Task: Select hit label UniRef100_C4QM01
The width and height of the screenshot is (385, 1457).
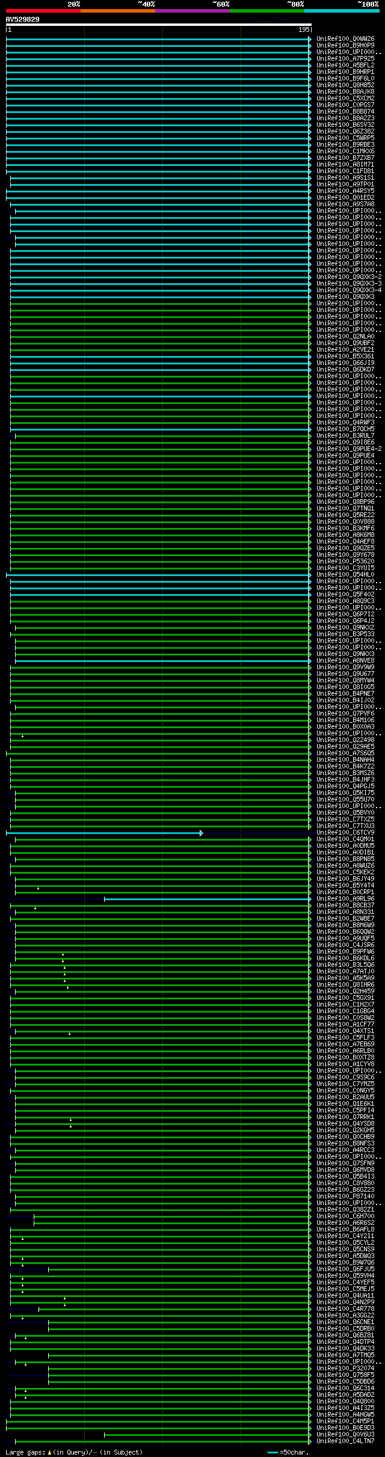Action: (x=345, y=839)
